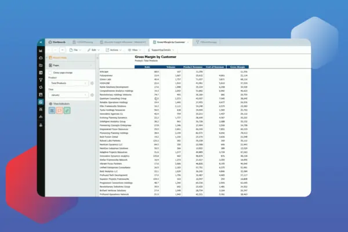Click the Cost of Revenue column header

click(215, 67)
